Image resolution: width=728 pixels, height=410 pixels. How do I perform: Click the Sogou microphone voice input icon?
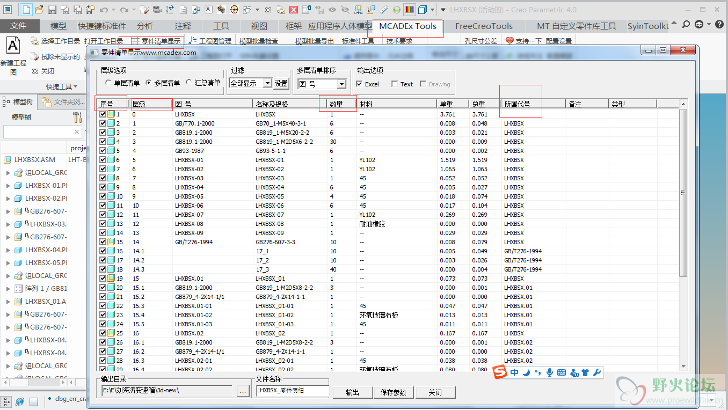click(x=549, y=372)
